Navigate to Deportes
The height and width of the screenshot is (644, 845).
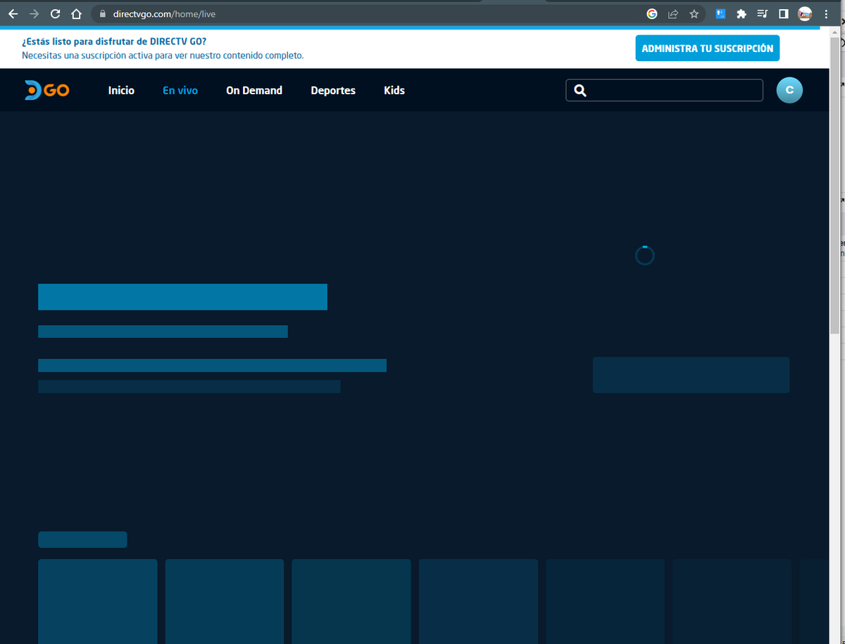click(x=333, y=90)
